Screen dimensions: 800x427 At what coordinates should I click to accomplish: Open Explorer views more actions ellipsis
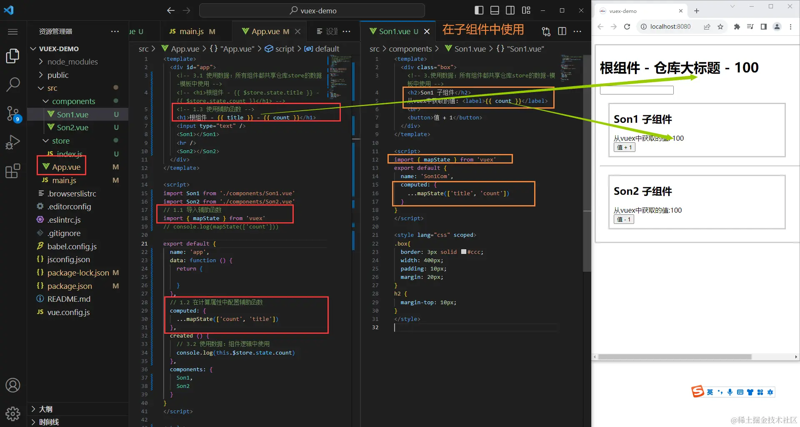115,32
